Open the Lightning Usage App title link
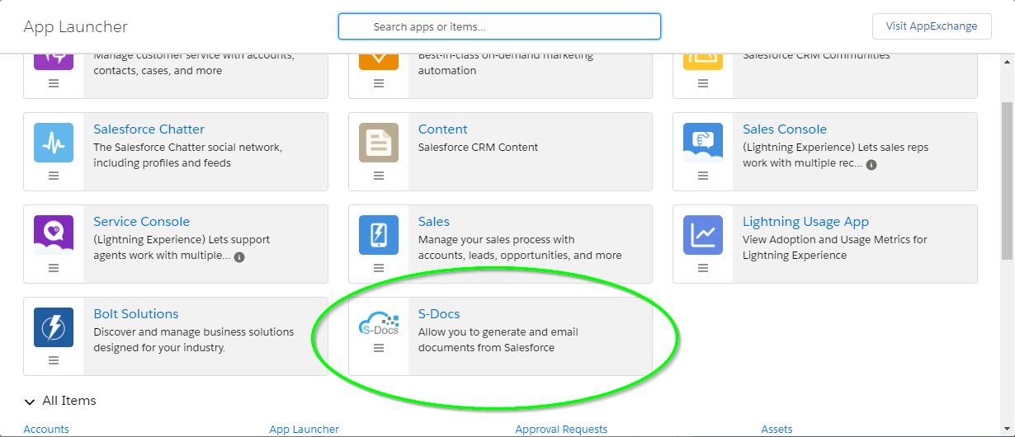This screenshot has height=437, width=1015. (805, 222)
